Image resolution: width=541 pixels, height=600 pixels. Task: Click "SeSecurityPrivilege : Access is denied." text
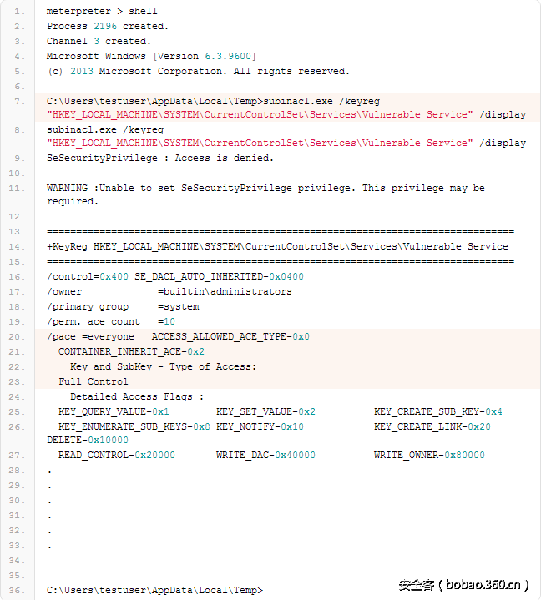[159, 158]
